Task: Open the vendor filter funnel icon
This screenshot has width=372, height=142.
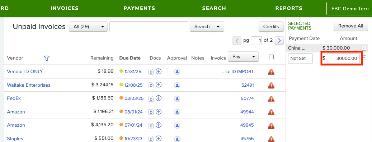Action: [47, 58]
